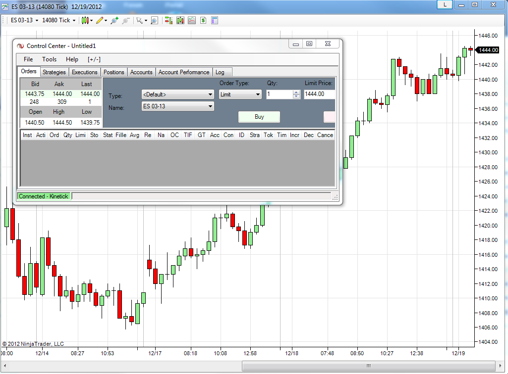Switch to the Strategies tab

click(x=54, y=72)
